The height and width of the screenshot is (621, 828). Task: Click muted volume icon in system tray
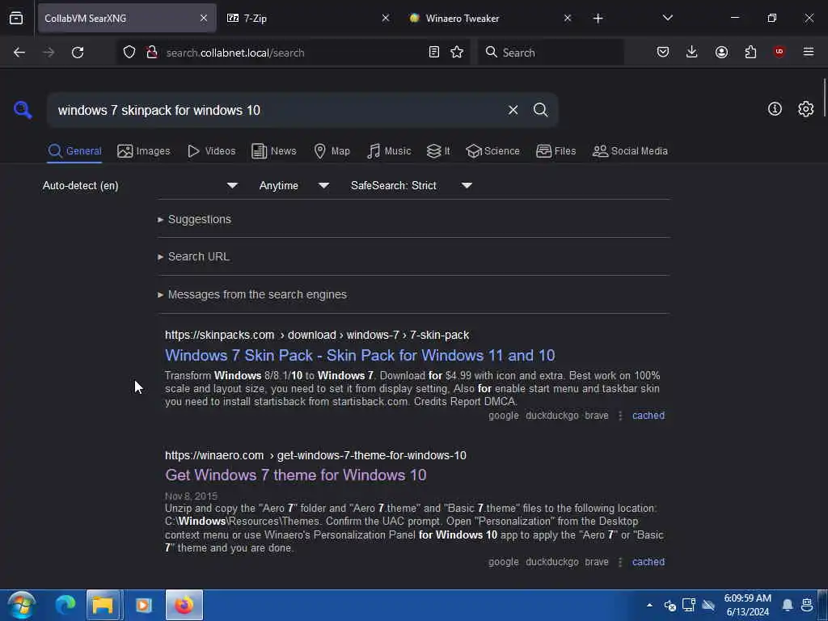[x=670, y=605]
